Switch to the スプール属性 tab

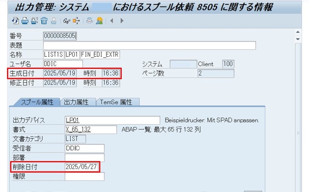pyautogui.click(x=37, y=102)
